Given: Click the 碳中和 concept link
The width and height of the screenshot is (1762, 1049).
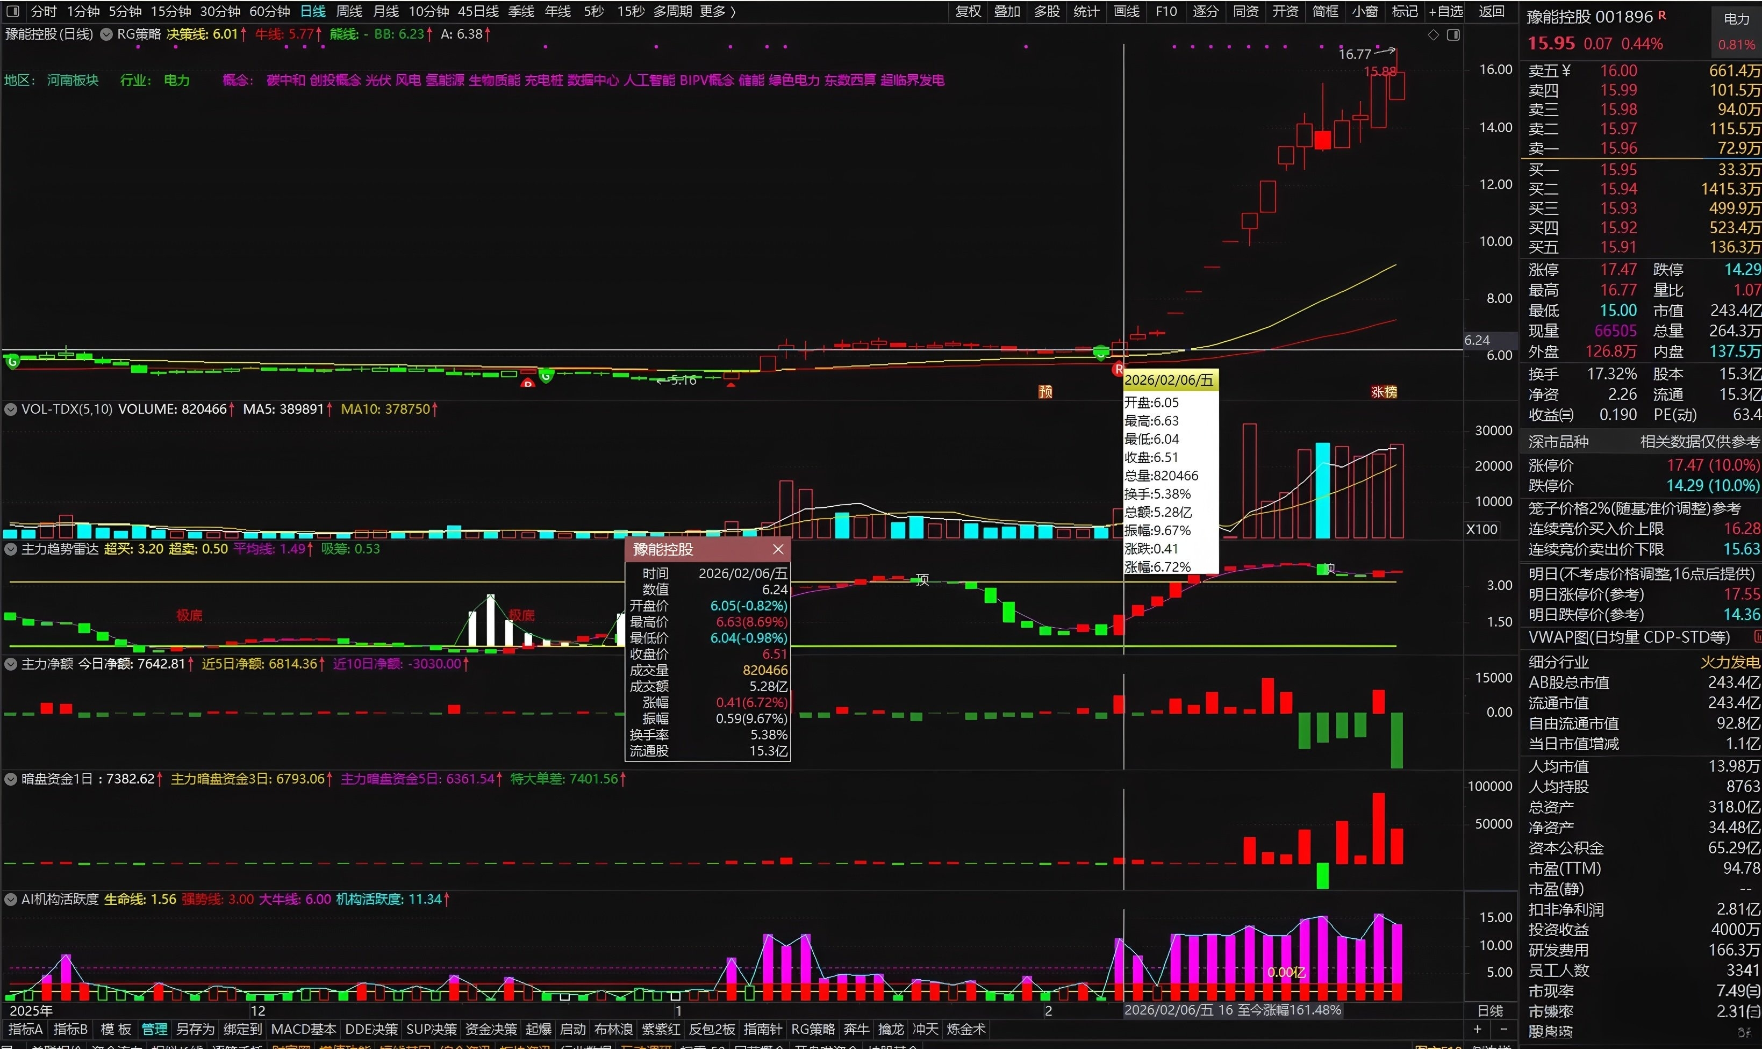Looking at the screenshot, I should pos(285,80).
